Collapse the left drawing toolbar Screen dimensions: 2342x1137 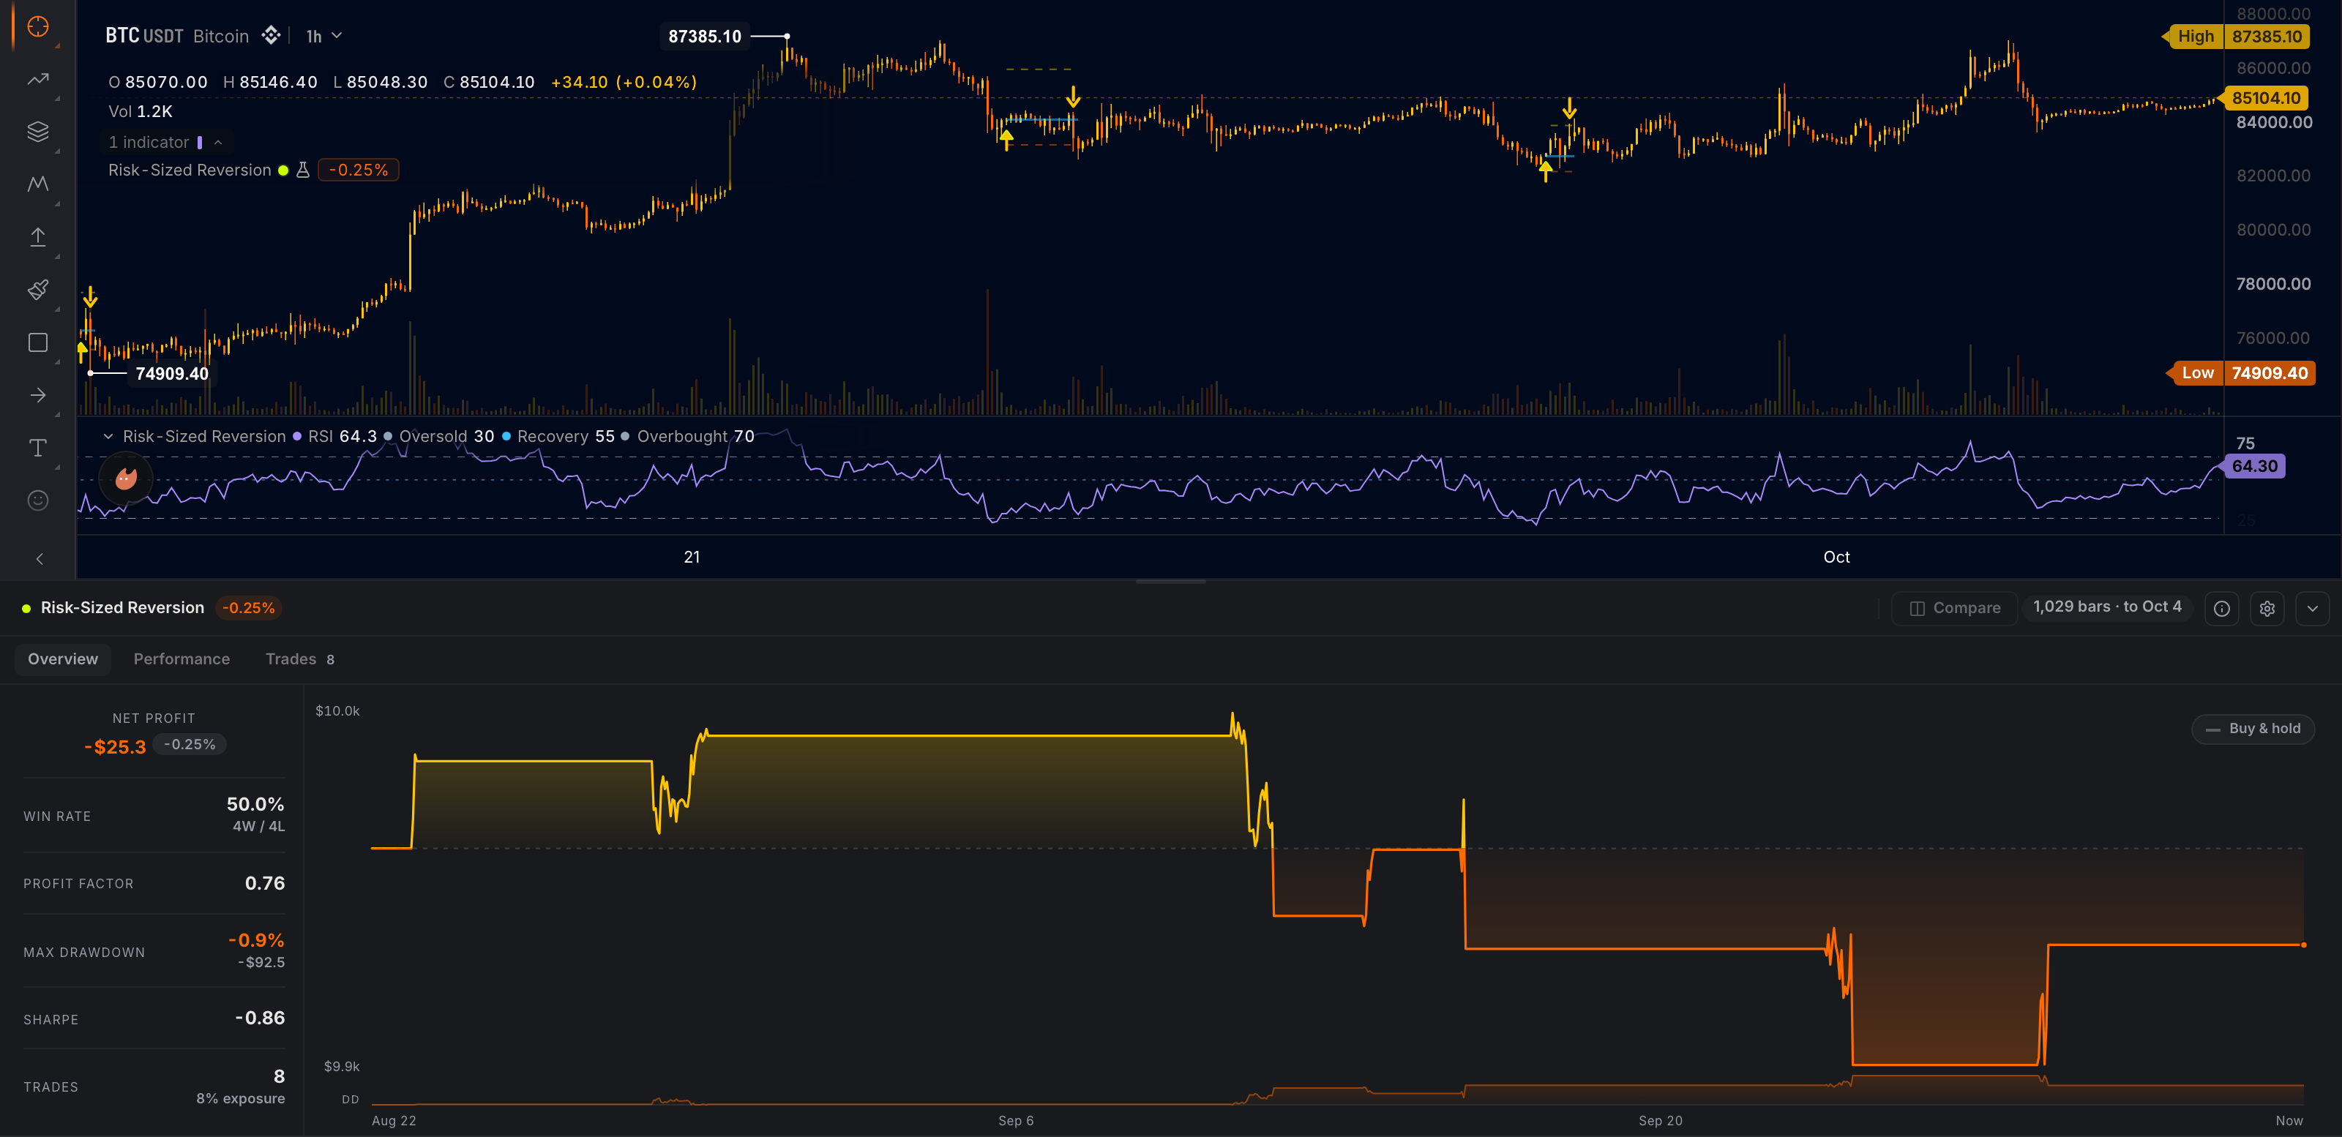[x=39, y=559]
